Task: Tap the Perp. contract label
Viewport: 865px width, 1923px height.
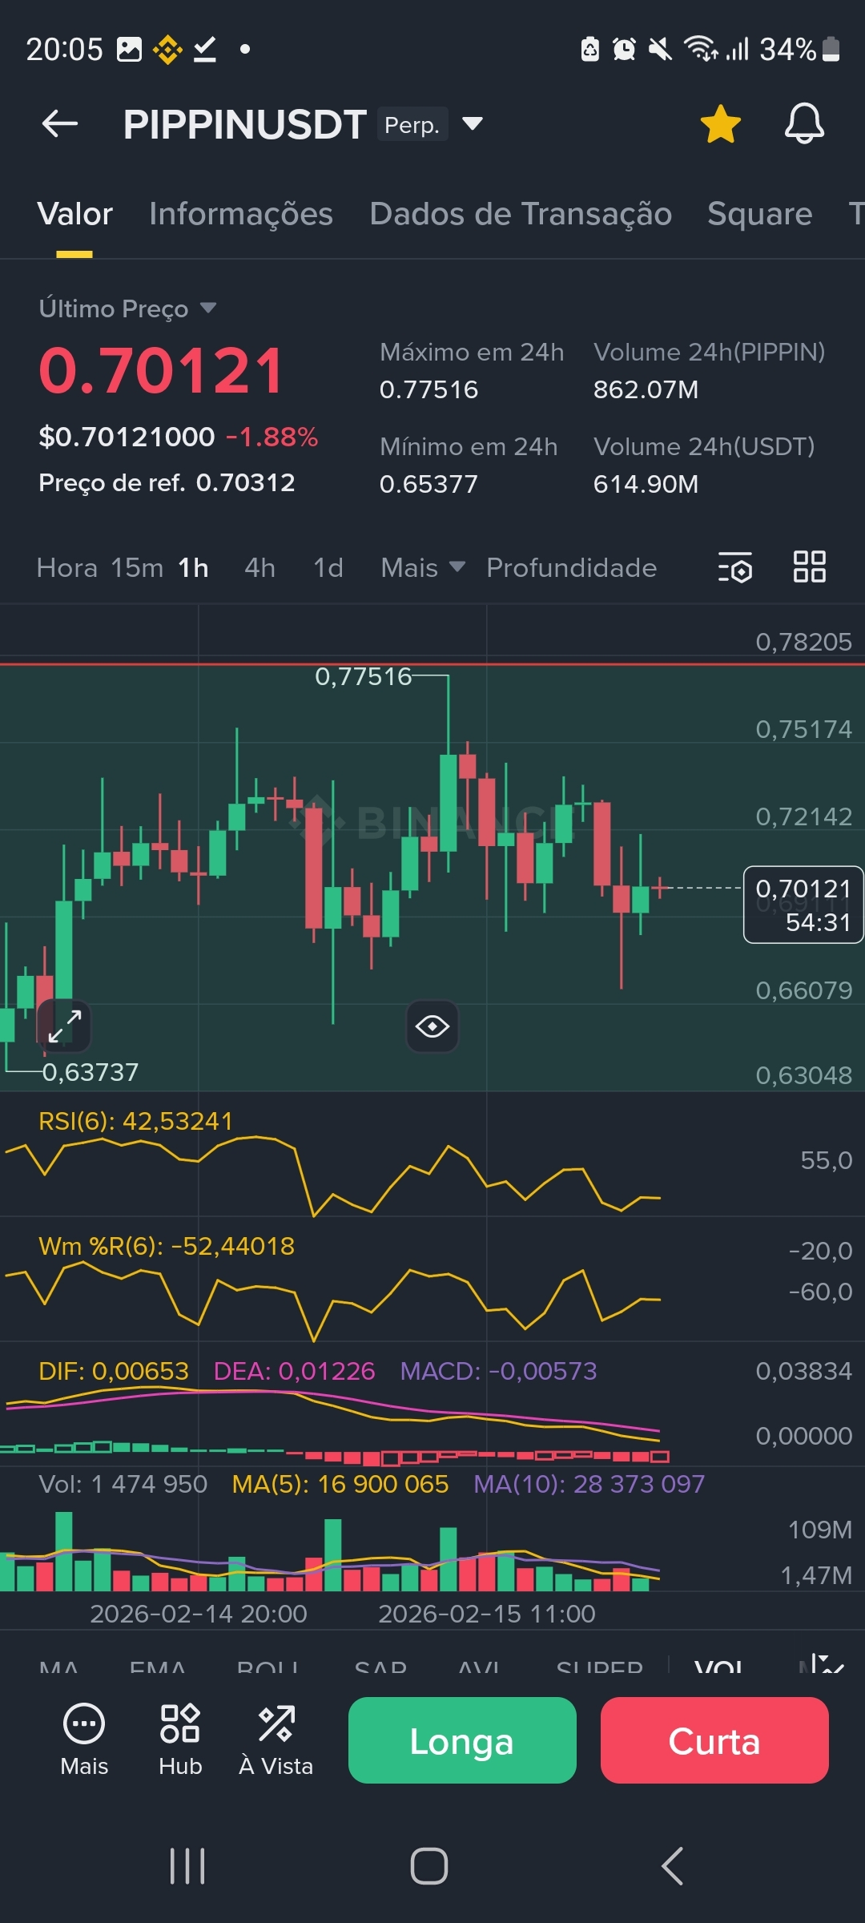Action: [x=412, y=124]
